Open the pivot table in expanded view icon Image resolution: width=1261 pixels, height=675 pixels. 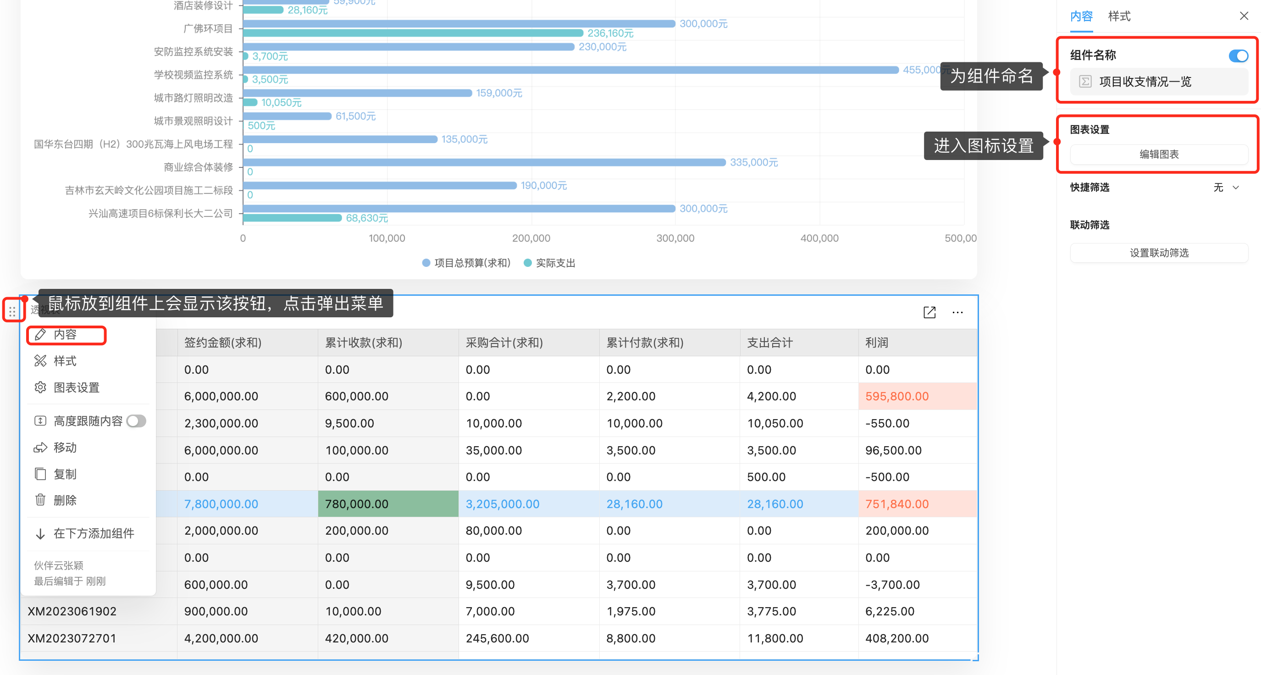click(929, 312)
